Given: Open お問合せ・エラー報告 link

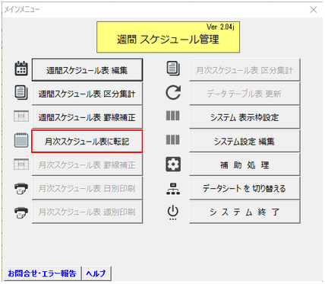Looking at the screenshot, I should [43, 273].
